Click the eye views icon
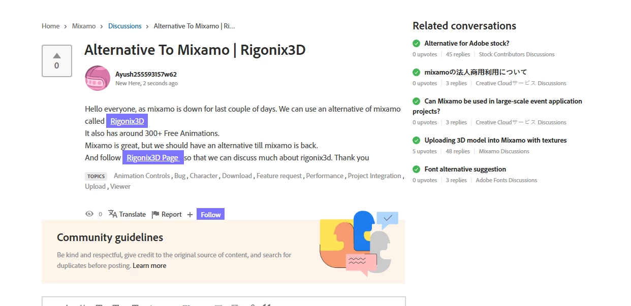Screen dimensions: 631x306 89,214
